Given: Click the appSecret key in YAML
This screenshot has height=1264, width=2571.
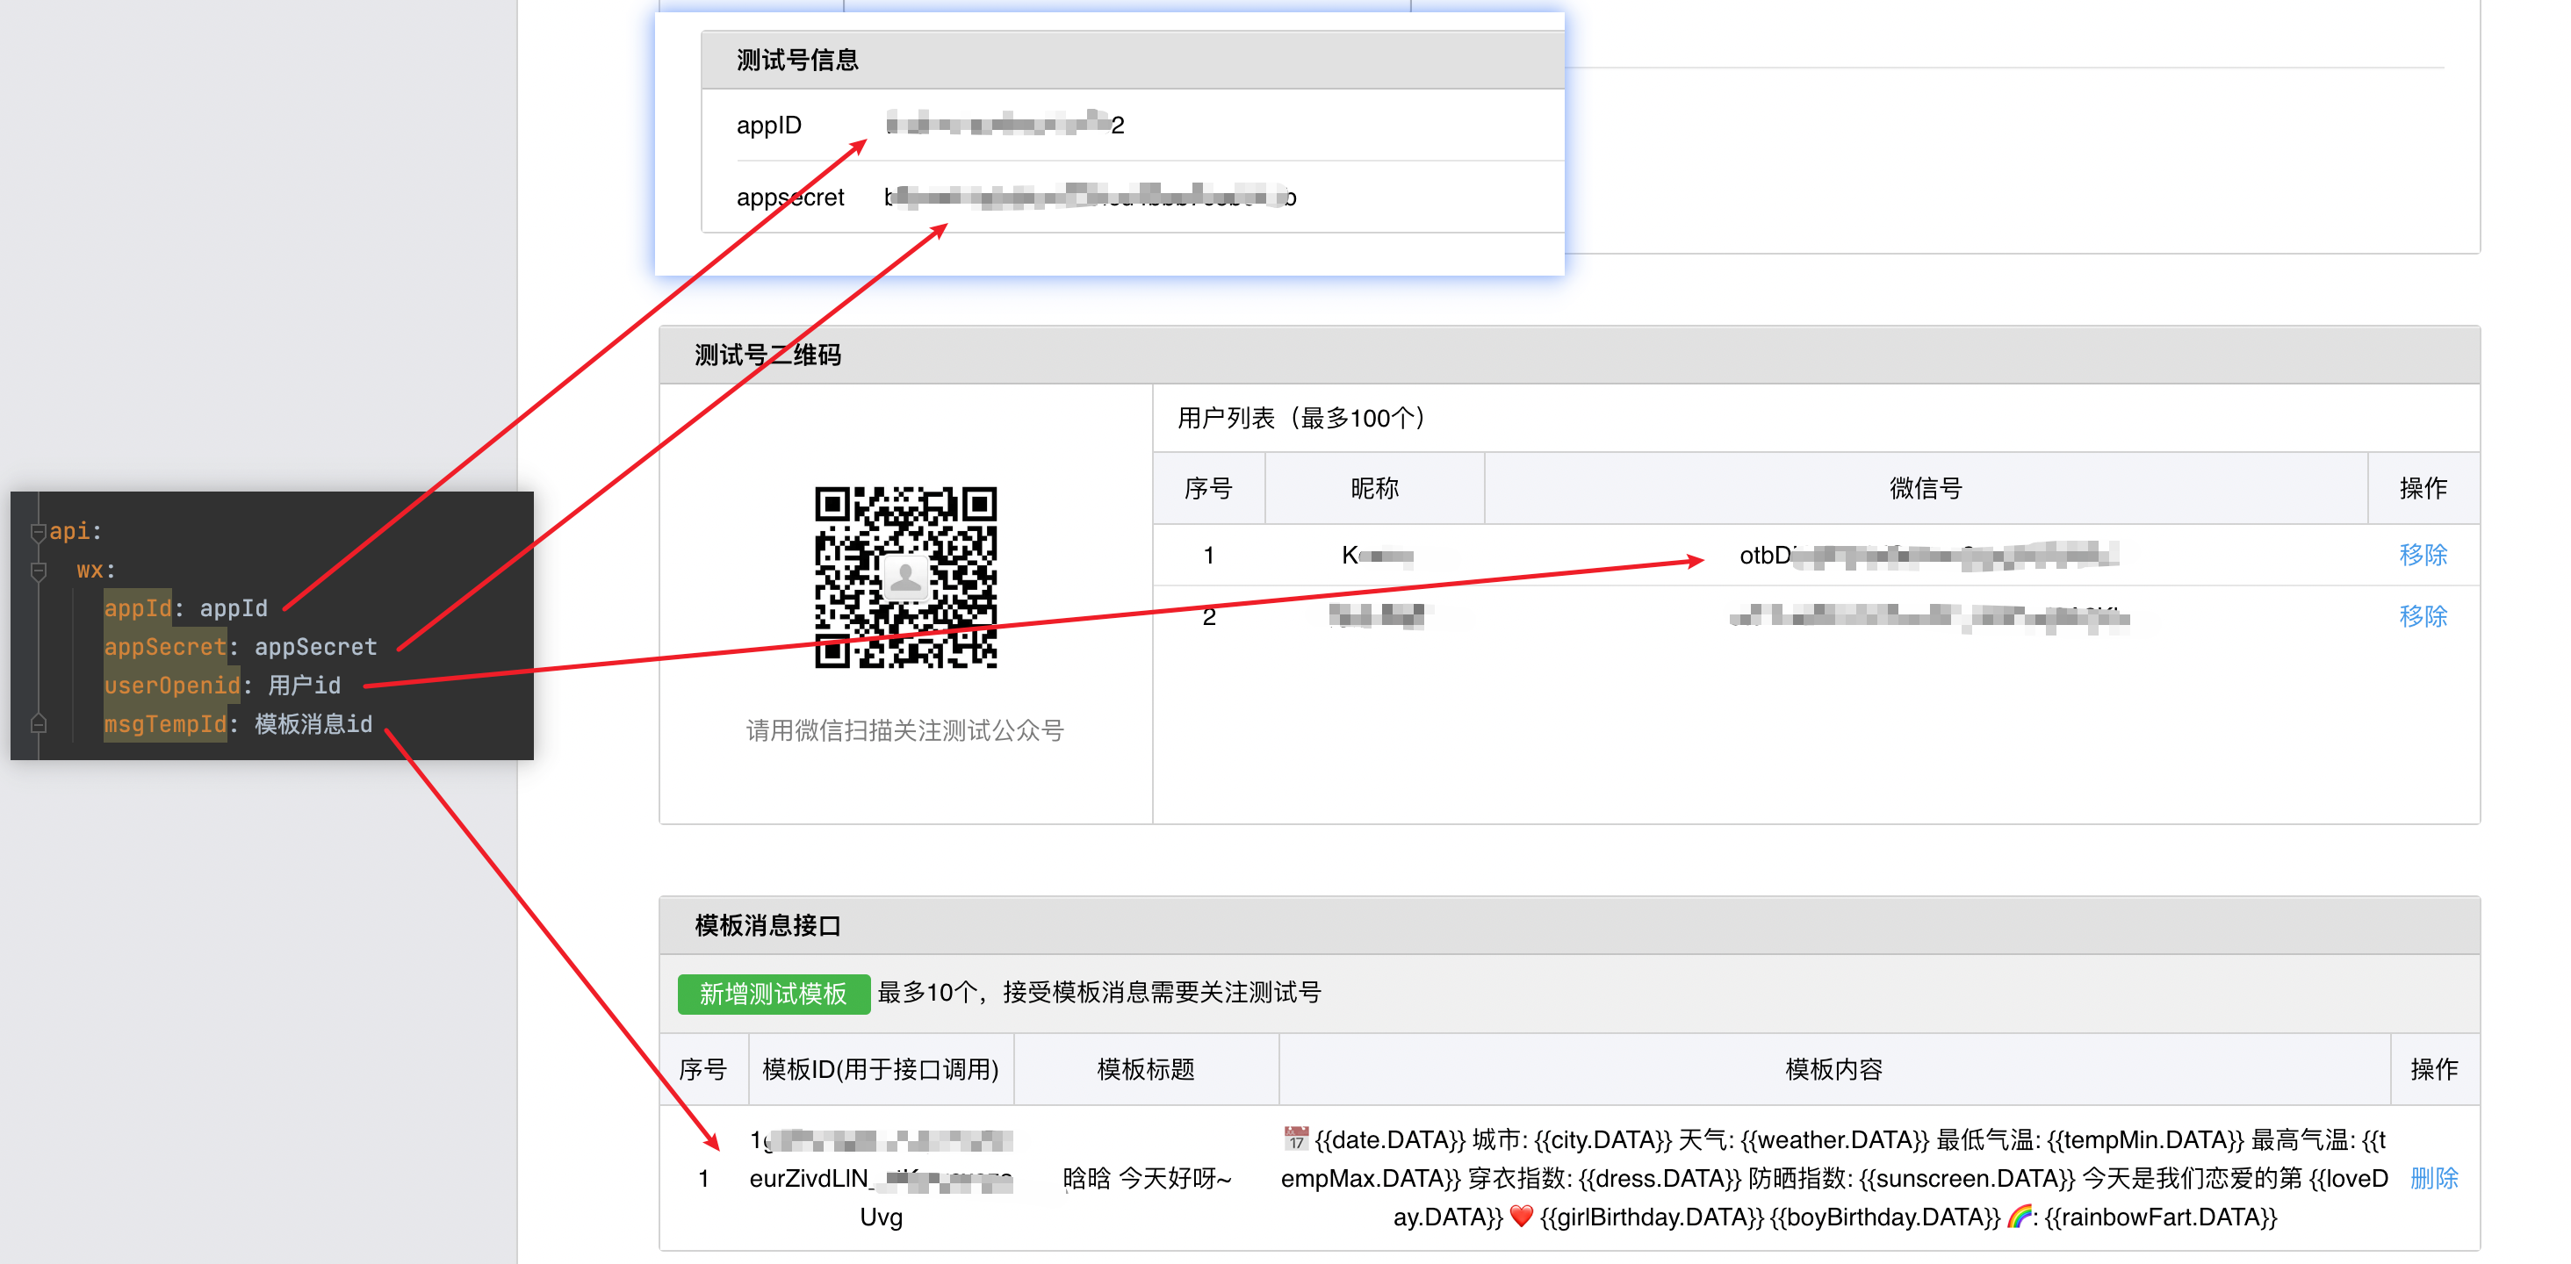Looking at the screenshot, I should tap(166, 648).
